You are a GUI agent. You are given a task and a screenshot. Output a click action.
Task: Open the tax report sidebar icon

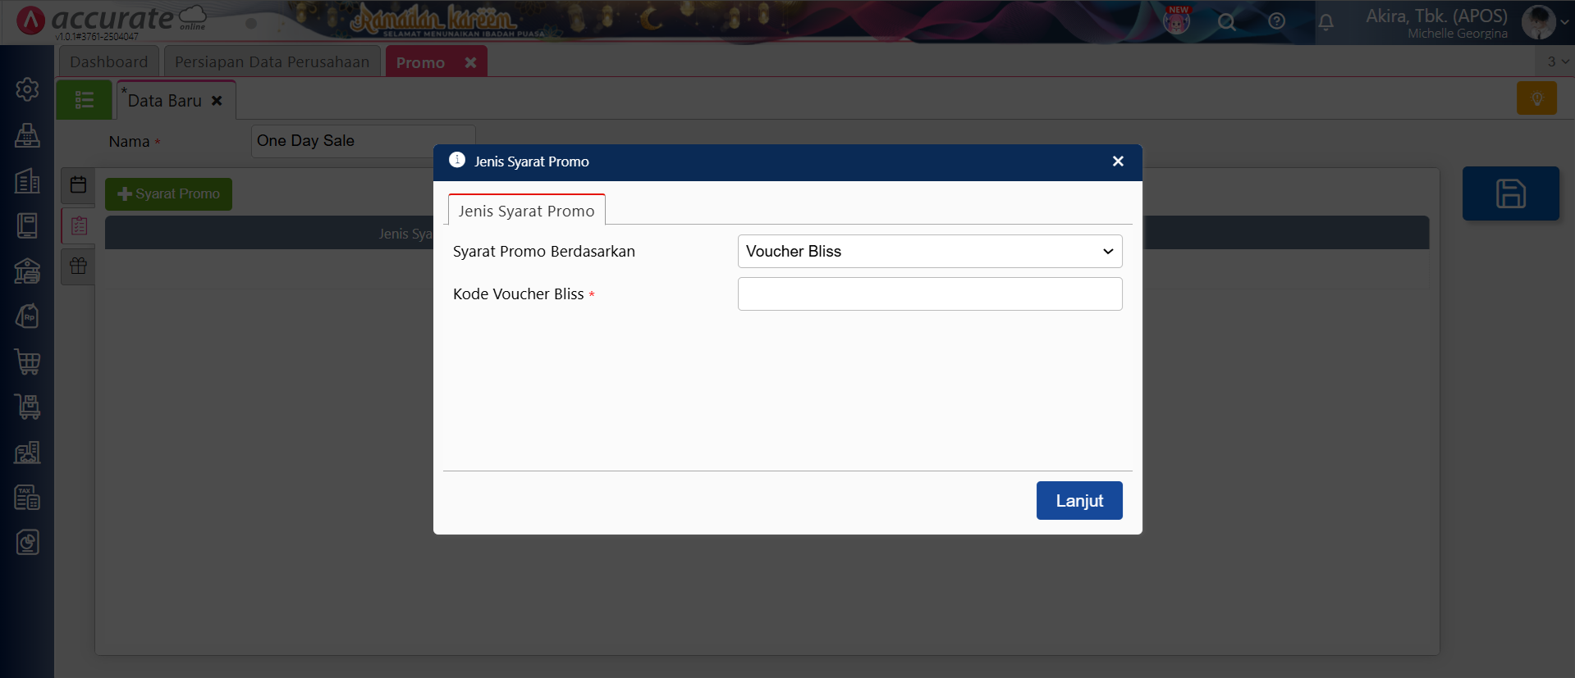click(27, 497)
